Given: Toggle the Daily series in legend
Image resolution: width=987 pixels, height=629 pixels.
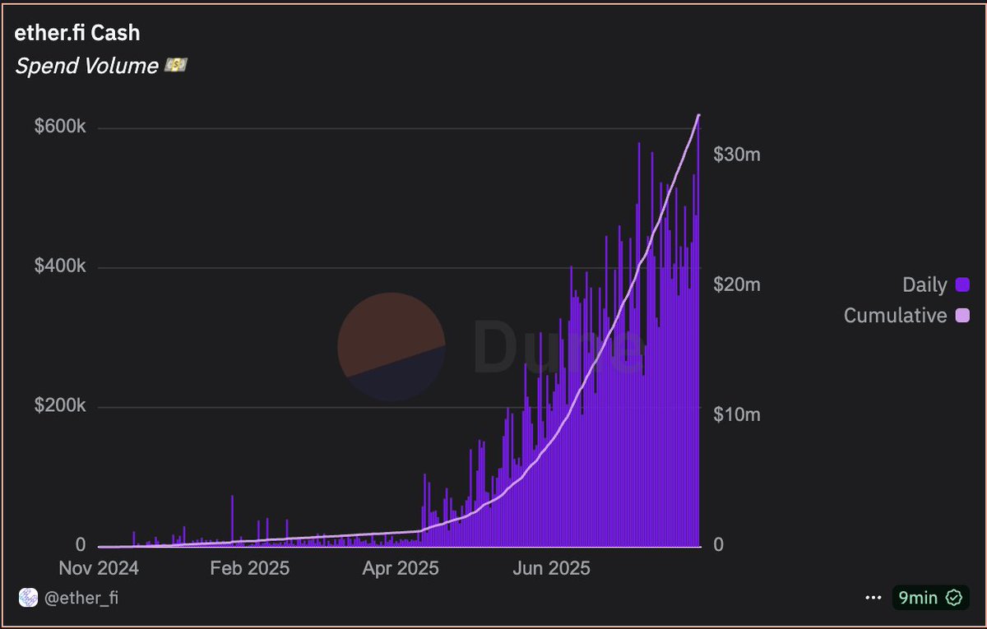Looking at the screenshot, I should [x=936, y=285].
